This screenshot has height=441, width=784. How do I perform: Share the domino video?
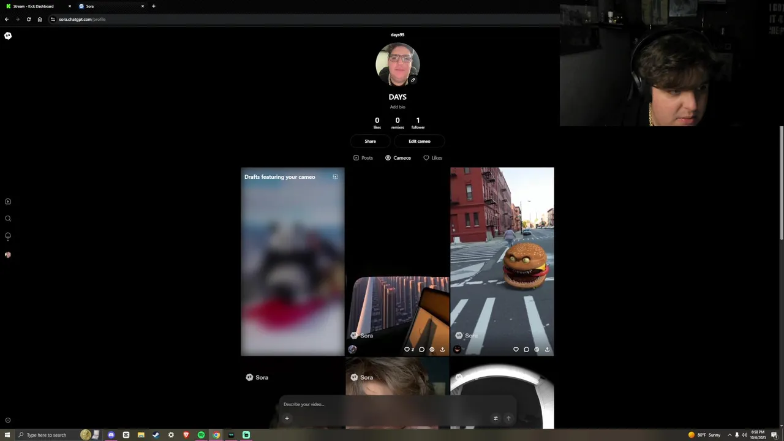pos(442,350)
